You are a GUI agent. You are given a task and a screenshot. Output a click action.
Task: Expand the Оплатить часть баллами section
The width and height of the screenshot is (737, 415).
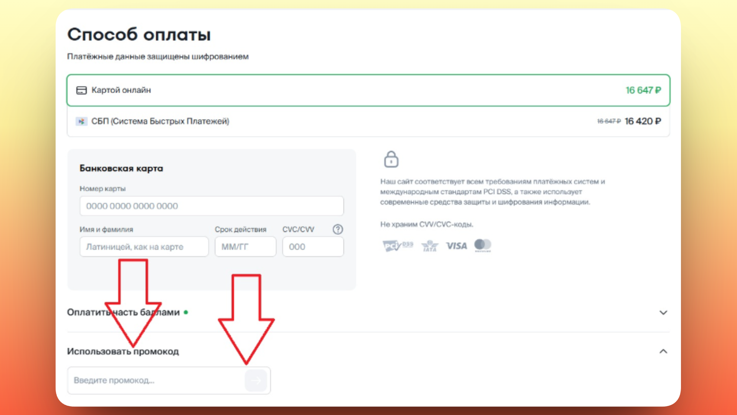pyautogui.click(x=663, y=312)
